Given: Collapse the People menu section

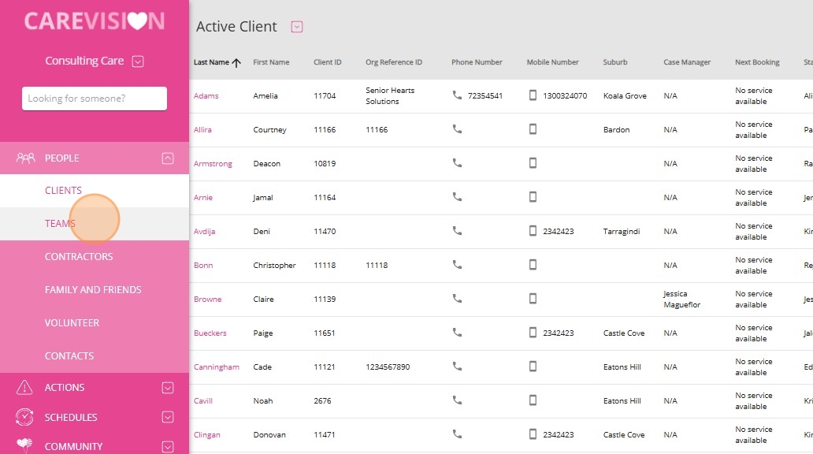Looking at the screenshot, I should [x=168, y=158].
